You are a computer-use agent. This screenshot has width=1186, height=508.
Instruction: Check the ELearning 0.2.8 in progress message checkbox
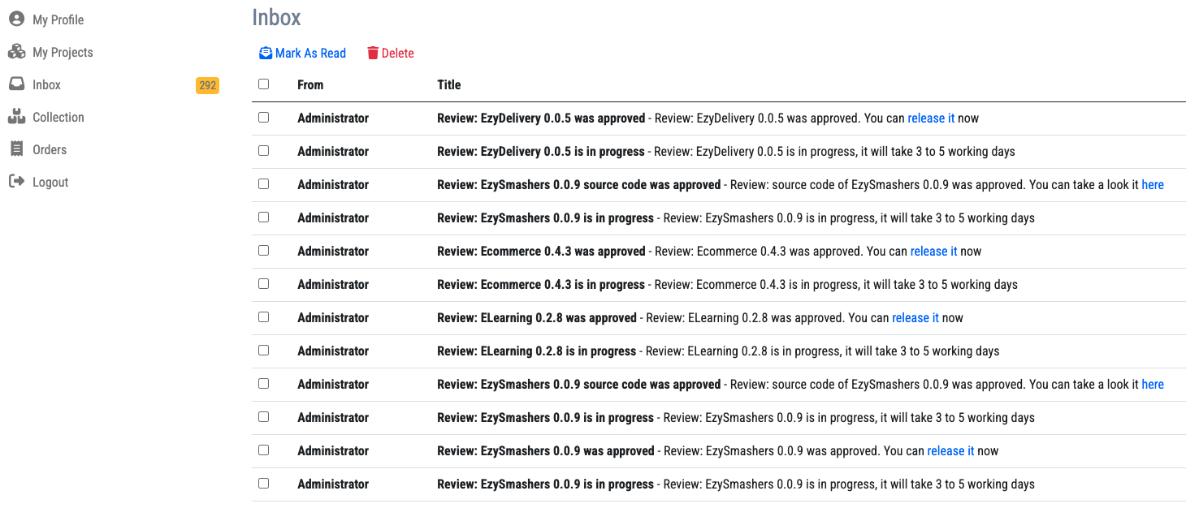263,350
